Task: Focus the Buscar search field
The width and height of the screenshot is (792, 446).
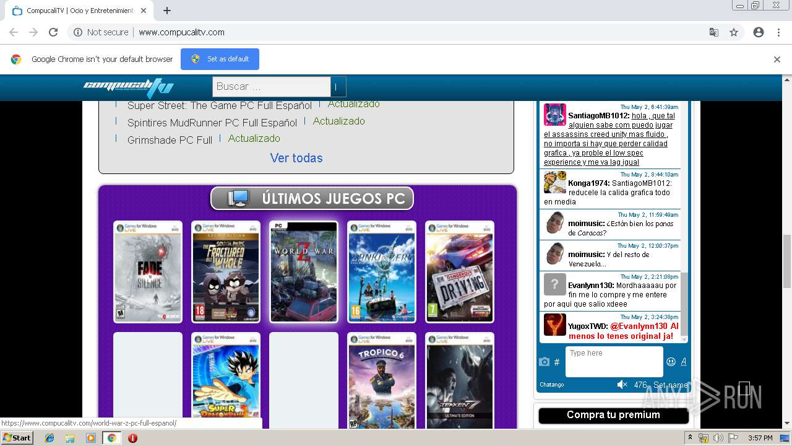Action: (x=271, y=87)
